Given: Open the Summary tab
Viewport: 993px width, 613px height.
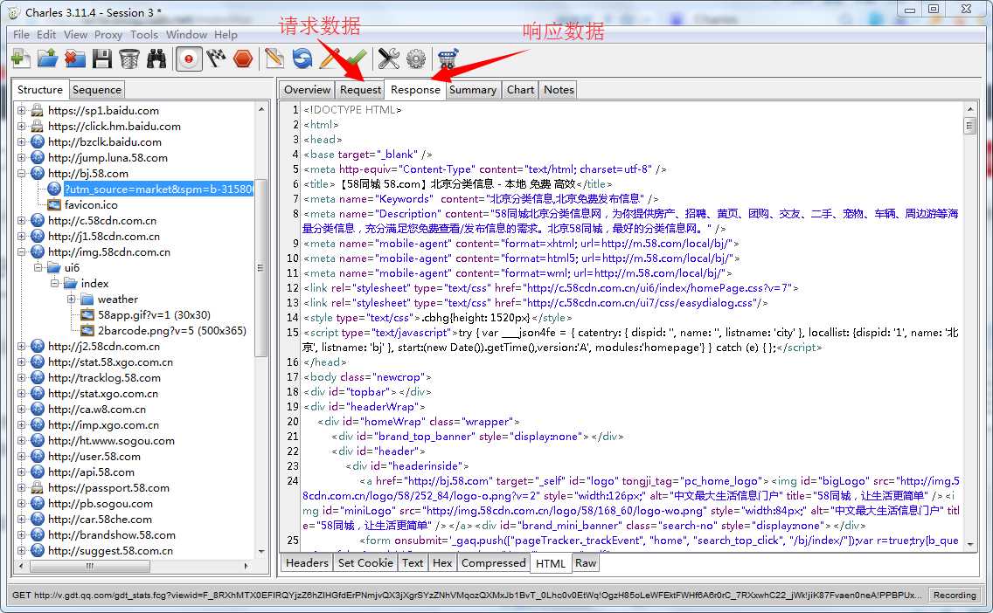Looking at the screenshot, I should coord(472,90).
